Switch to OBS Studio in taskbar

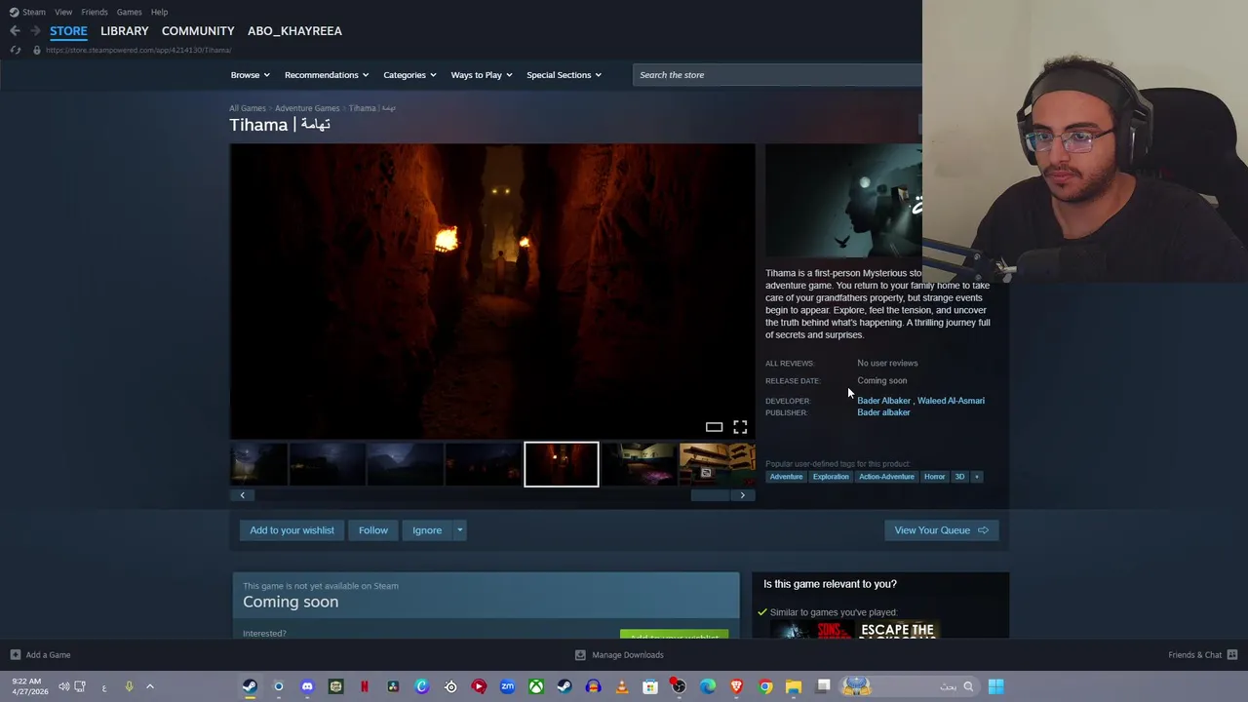(x=679, y=686)
